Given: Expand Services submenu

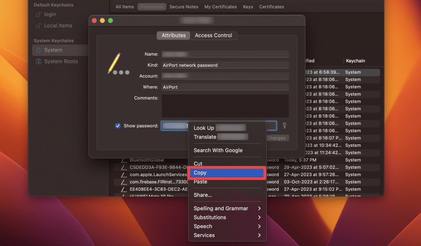Looking at the screenshot, I should pos(227,235).
